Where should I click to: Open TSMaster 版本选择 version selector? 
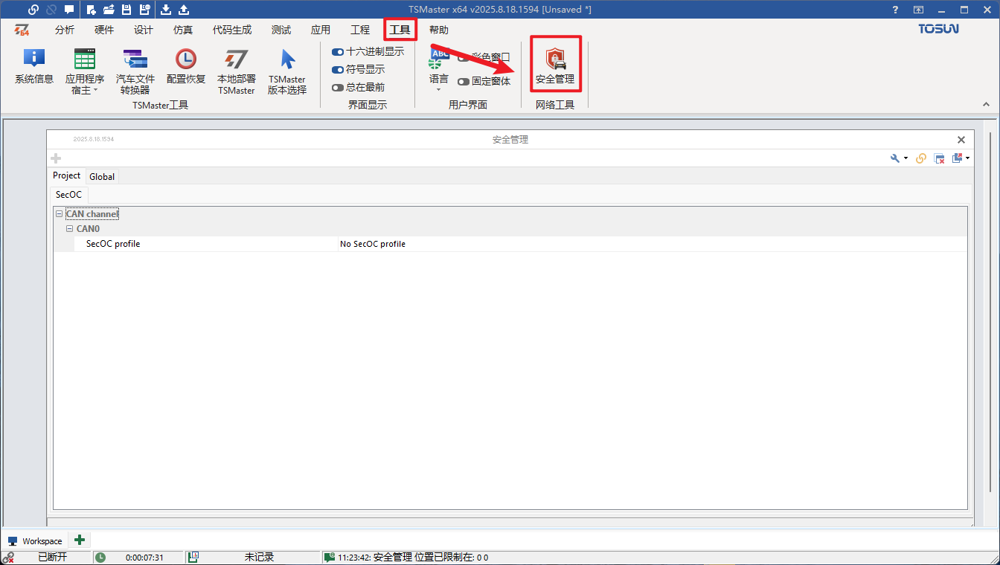(287, 71)
